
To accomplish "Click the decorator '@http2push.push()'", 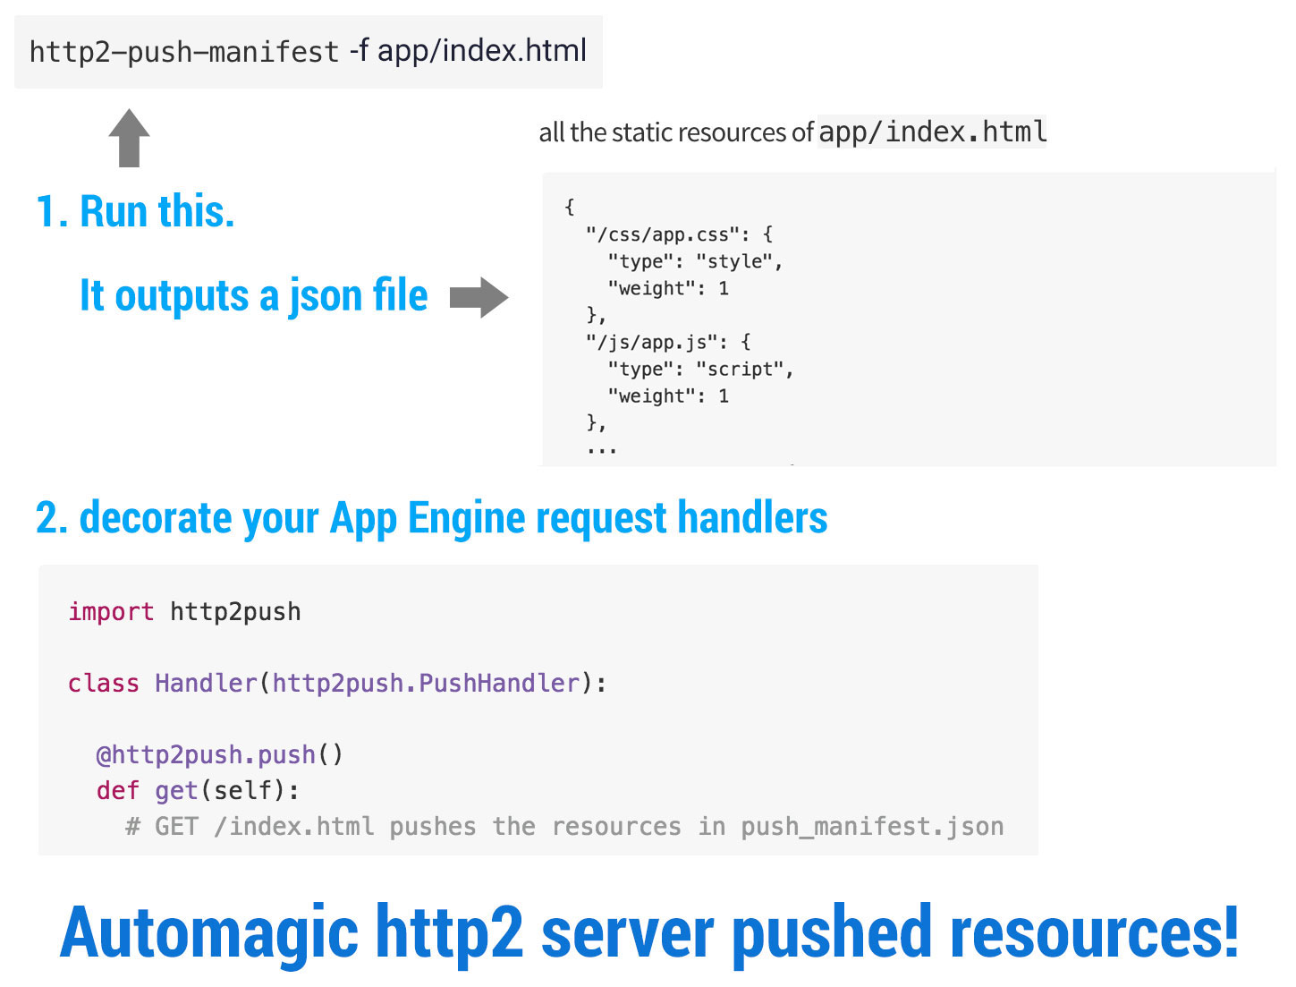I will tap(219, 754).
